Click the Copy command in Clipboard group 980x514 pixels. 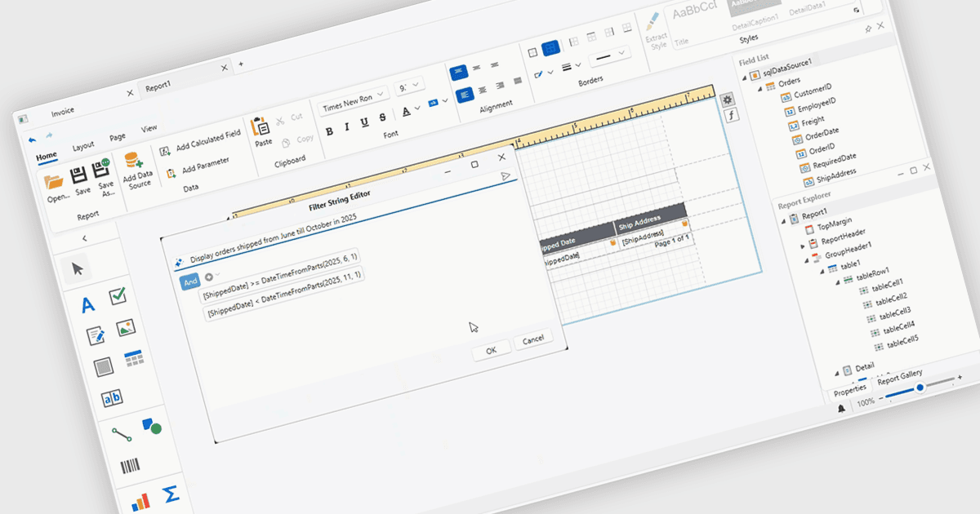pos(297,140)
